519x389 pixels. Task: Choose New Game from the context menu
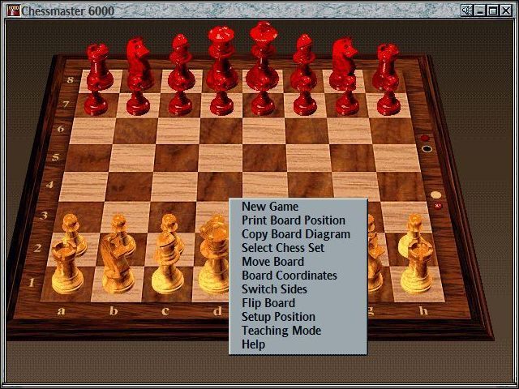pyautogui.click(x=270, y=207)
